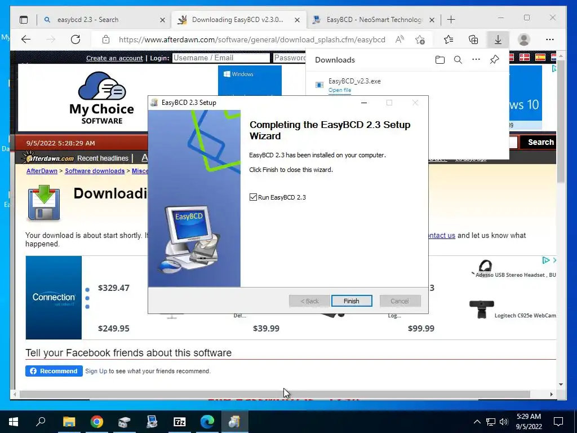Viewport: 577px width, 433px height.
Task: Open the Software downloads breadcrumb link
Action: click(95, 171)
